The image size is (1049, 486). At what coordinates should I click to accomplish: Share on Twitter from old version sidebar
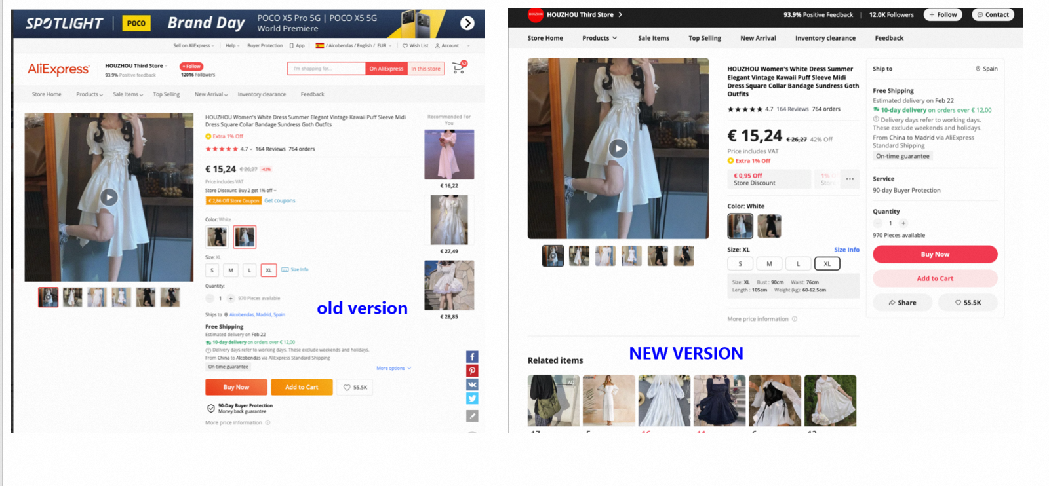point(472,398)
